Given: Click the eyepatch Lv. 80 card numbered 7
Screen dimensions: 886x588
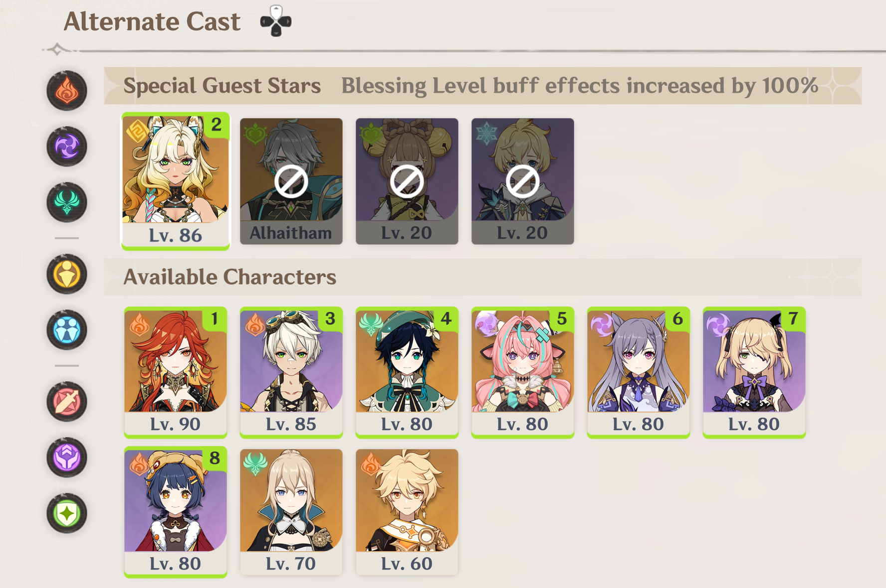Looking at the screenshot, I should click(754, 373).
